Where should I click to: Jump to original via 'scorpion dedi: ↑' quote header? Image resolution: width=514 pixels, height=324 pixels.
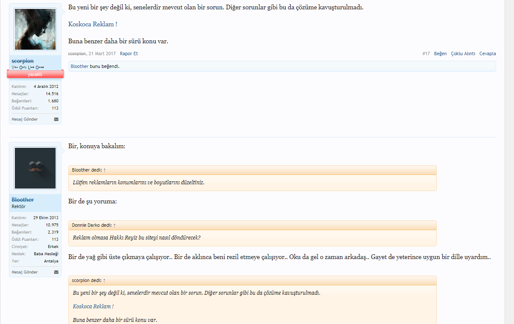[x=89, y=280]
